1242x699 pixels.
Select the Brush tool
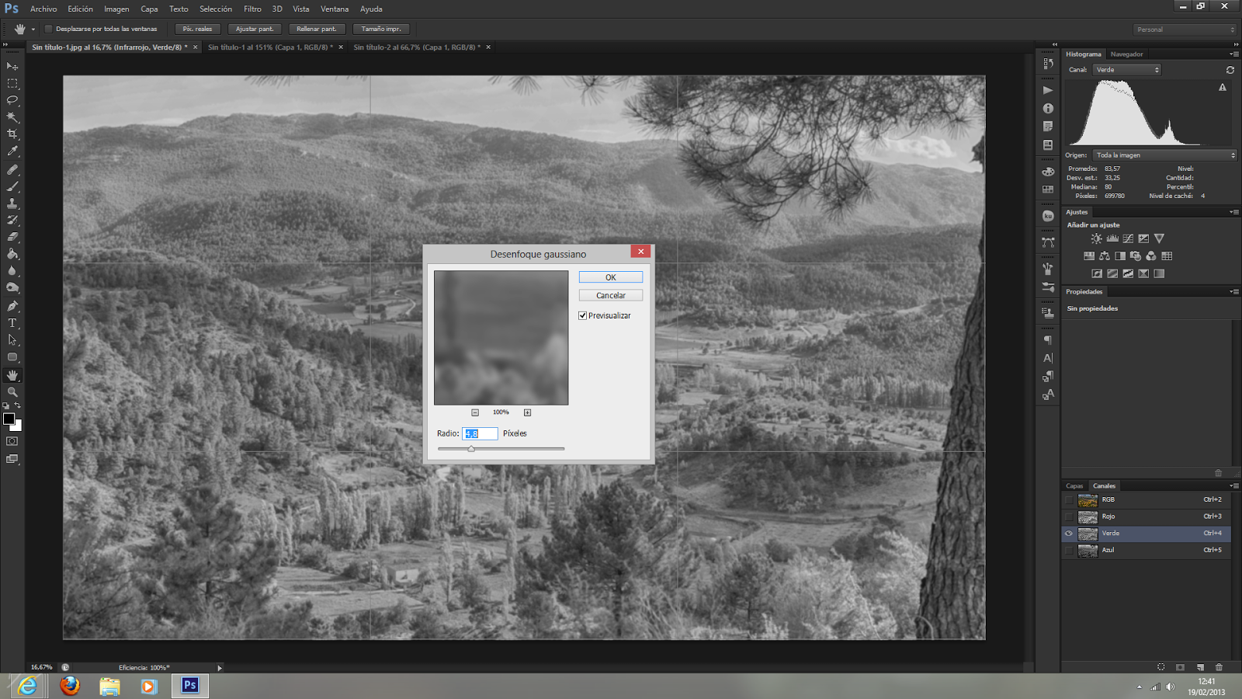click(x=12, y=186)
